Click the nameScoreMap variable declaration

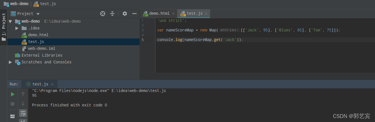coord(180,30)
